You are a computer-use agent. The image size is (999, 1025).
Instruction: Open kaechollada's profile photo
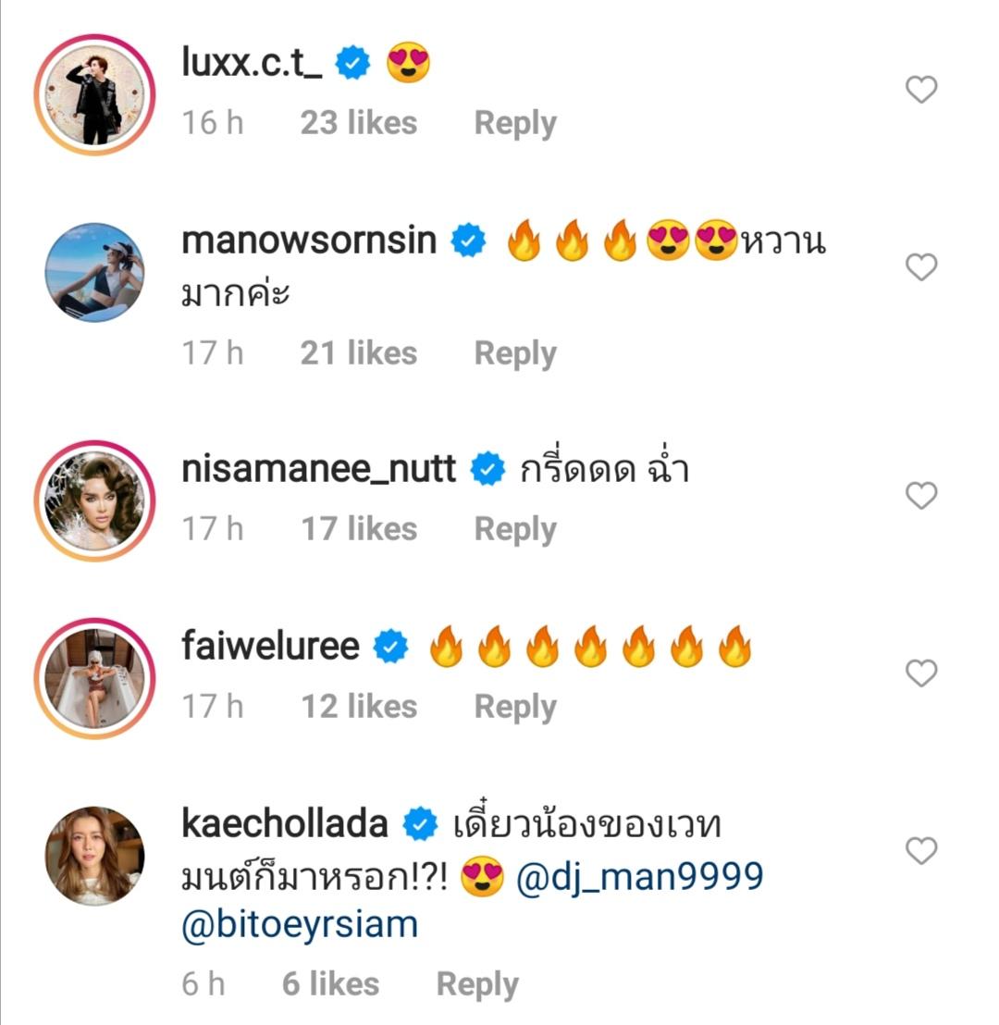click(94, 854)
